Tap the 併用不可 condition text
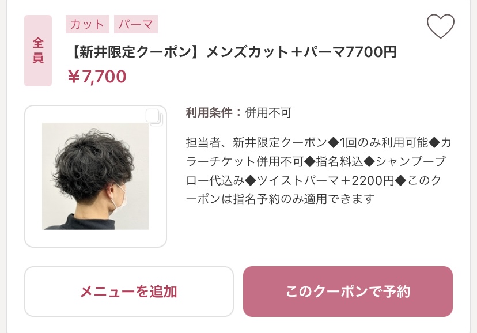 (268, 113)
